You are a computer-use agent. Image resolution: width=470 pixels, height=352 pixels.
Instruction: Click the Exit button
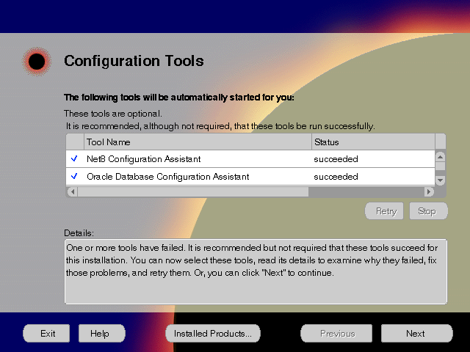click(x=46, y=333)
